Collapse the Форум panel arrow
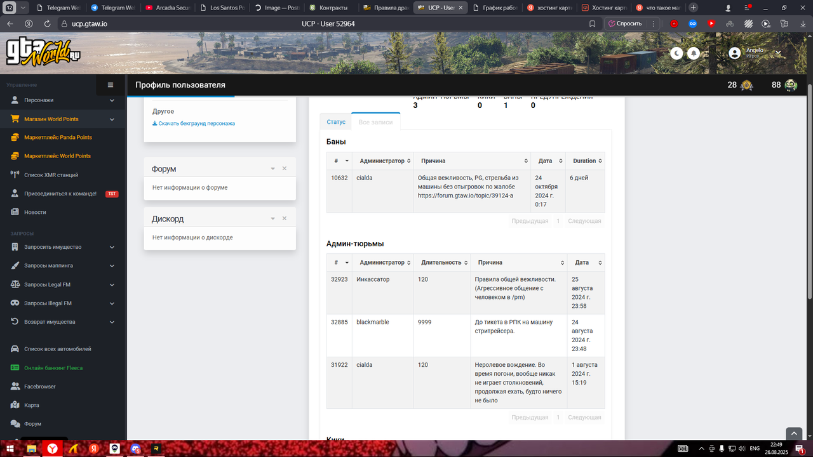 coord(272,168)
